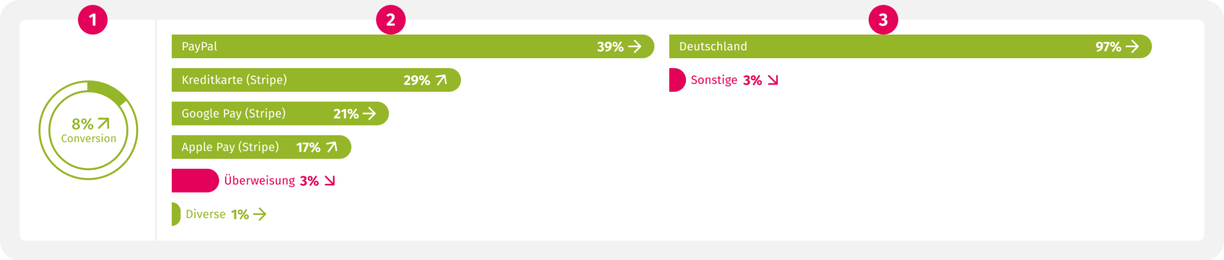Click the red Sonstige half-circle bar
The width and height of the screenshot is (1224, 260).
click(x=677, y=80)
